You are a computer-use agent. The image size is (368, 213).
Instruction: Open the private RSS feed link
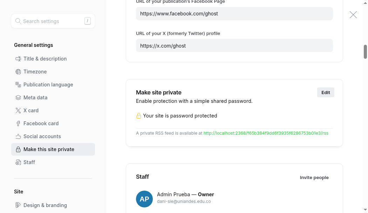266,133
